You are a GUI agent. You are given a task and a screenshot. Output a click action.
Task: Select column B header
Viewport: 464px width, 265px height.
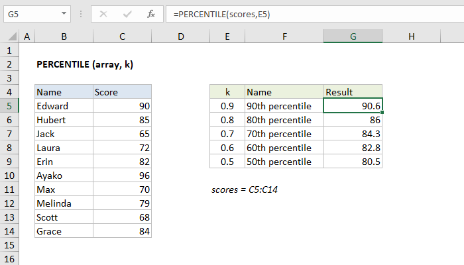tap(64, 36)
